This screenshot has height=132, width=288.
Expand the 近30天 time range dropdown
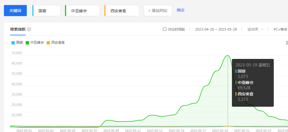[x=255, y=29]
